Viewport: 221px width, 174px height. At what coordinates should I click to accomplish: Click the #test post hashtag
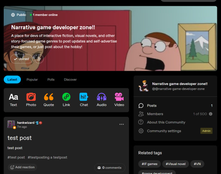click(16, 157)
